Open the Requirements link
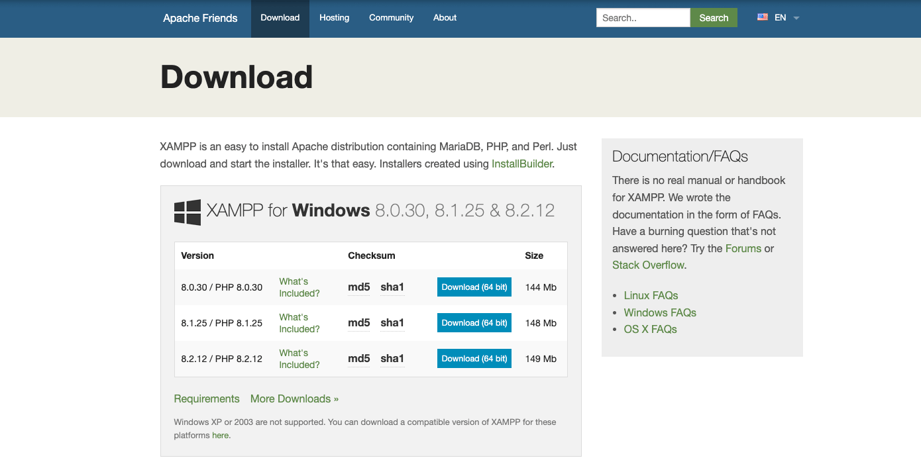The image size is (921, 466). tap(207, 398)
